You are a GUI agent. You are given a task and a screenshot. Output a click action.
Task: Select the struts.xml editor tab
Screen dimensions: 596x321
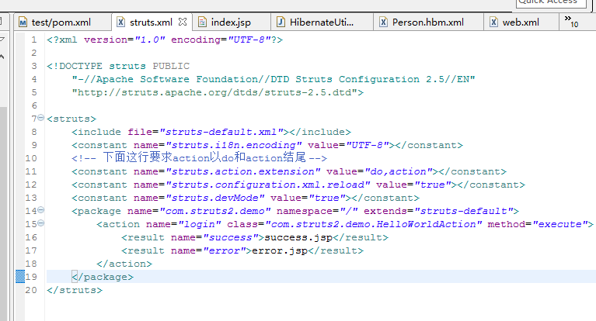tap(151, 22)
